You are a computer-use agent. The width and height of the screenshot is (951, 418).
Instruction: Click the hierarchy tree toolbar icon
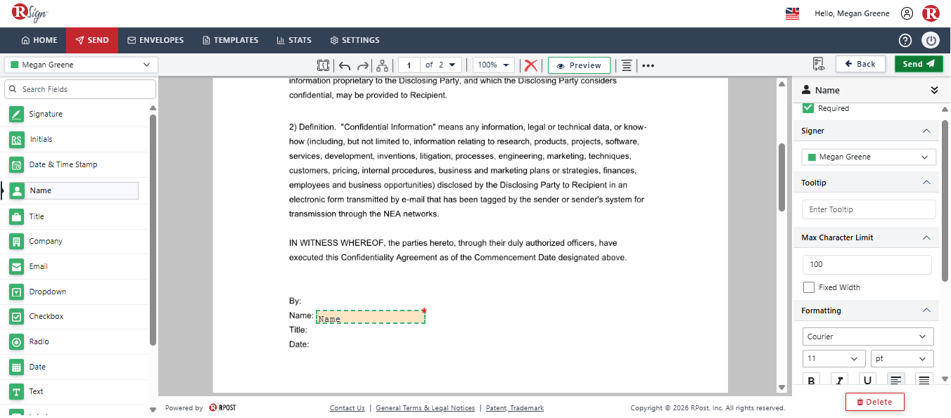tap(382, 65)
